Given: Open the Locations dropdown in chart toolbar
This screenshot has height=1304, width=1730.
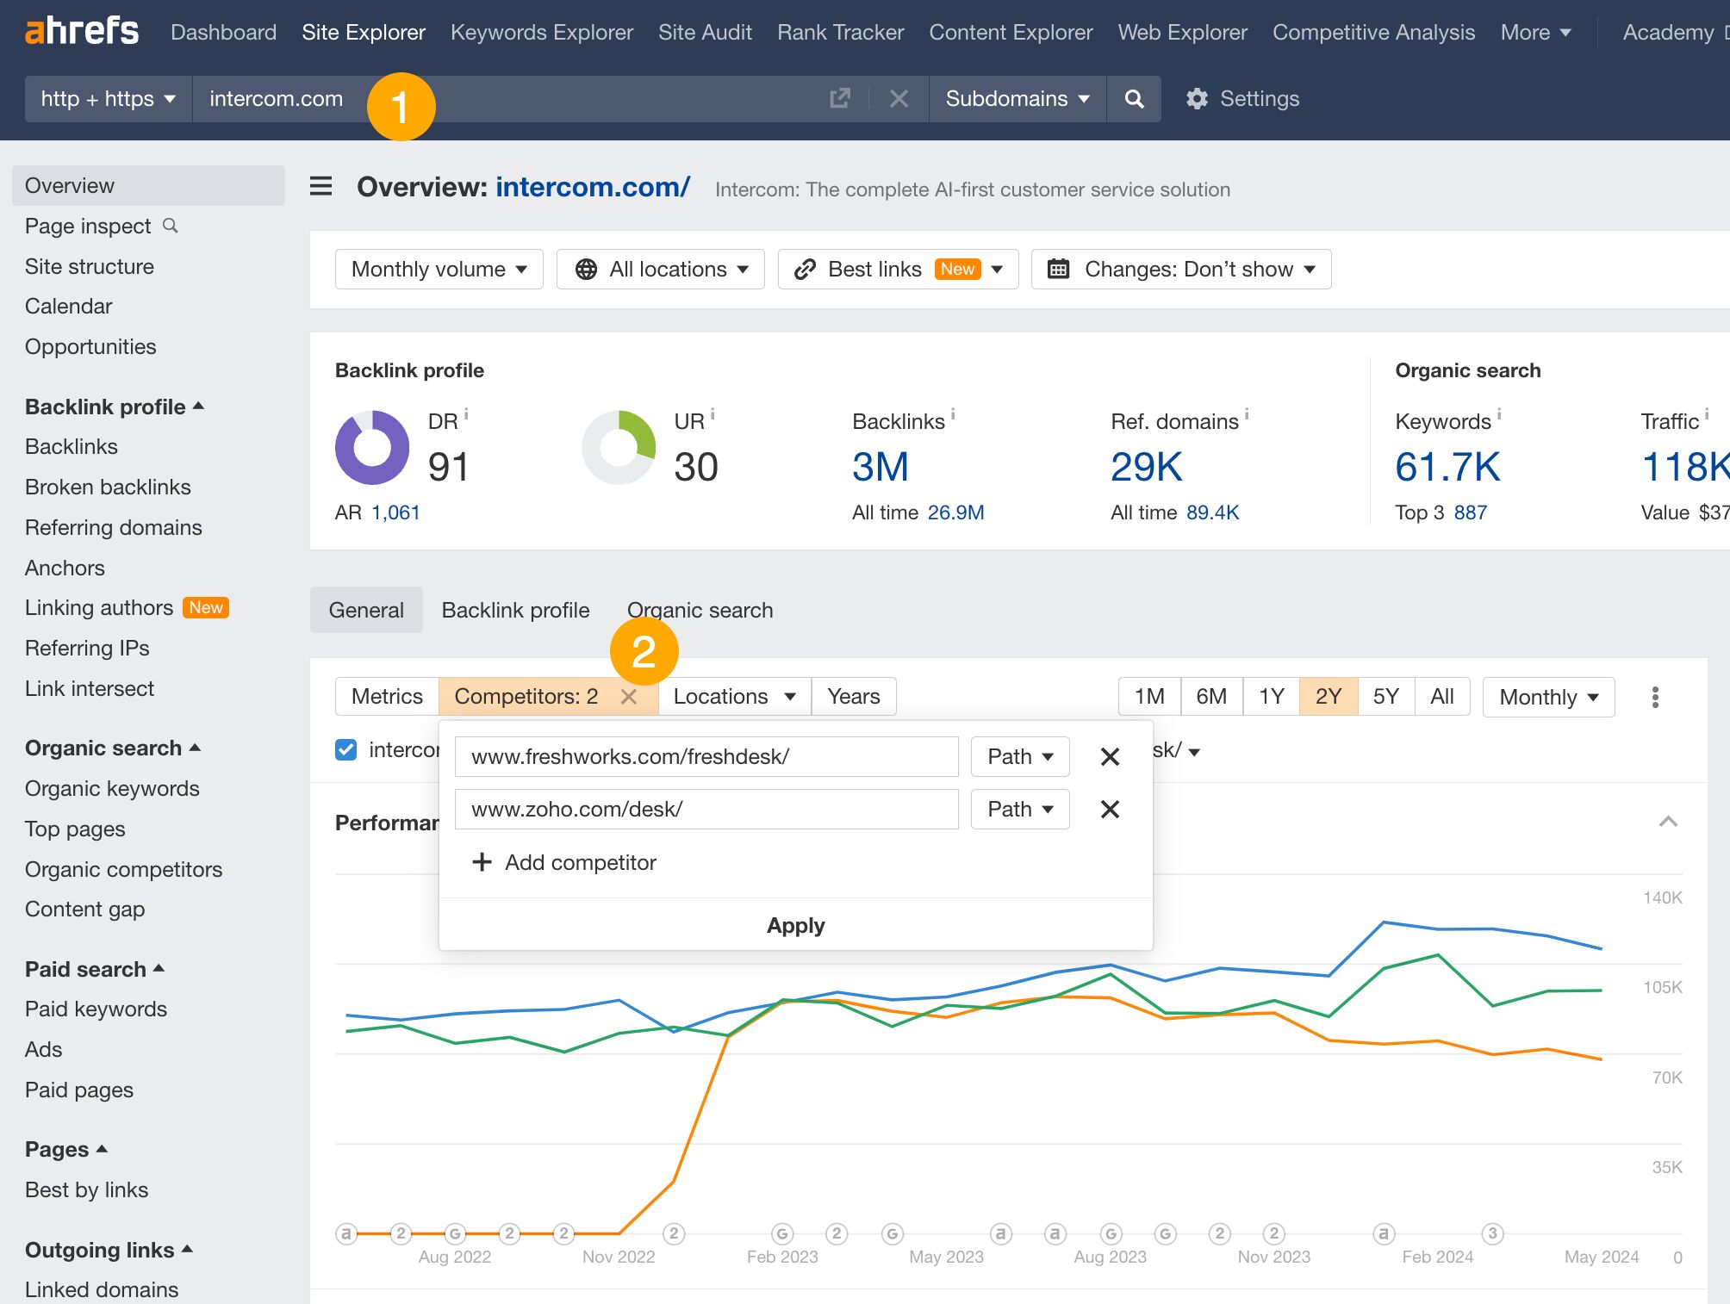Looking at the screenshot, I should (x=734, y=696).
